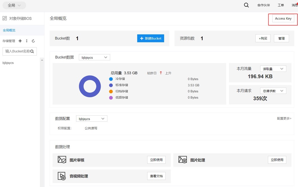Refresh the bucket list icon
The image size is (298, 187).
[x=33, y=41]
